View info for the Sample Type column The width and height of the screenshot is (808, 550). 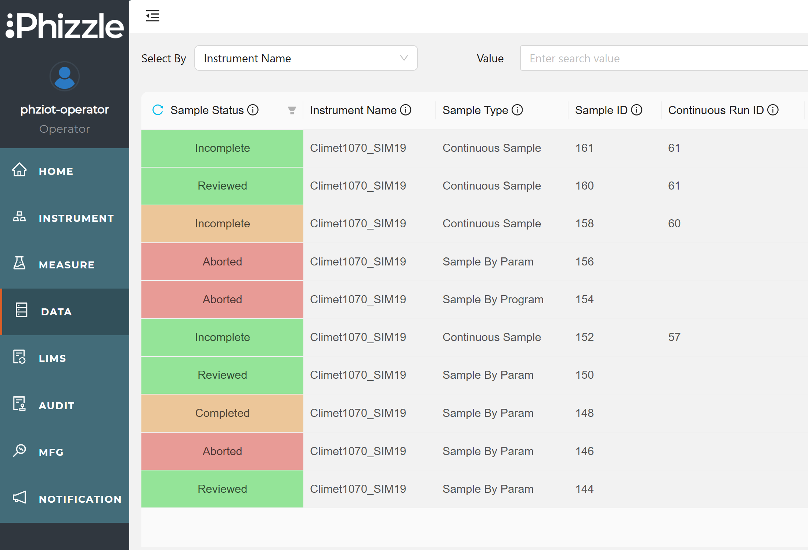tap(517, 110)
